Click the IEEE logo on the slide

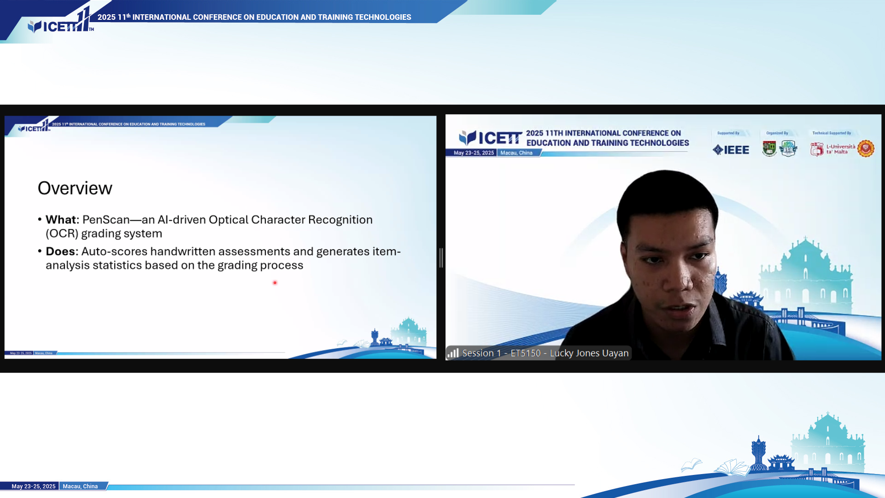731,149
